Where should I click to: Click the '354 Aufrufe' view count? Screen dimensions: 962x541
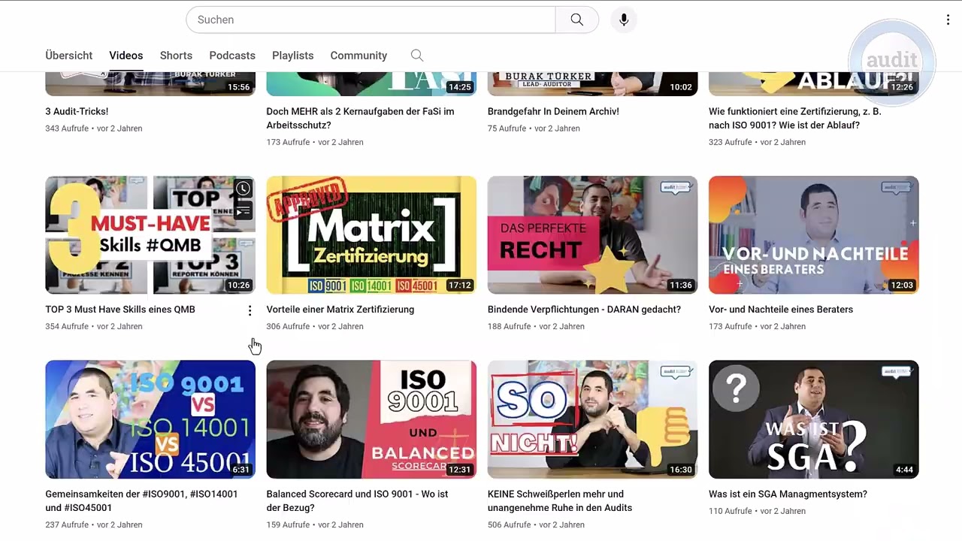click(x=67, y=327)
